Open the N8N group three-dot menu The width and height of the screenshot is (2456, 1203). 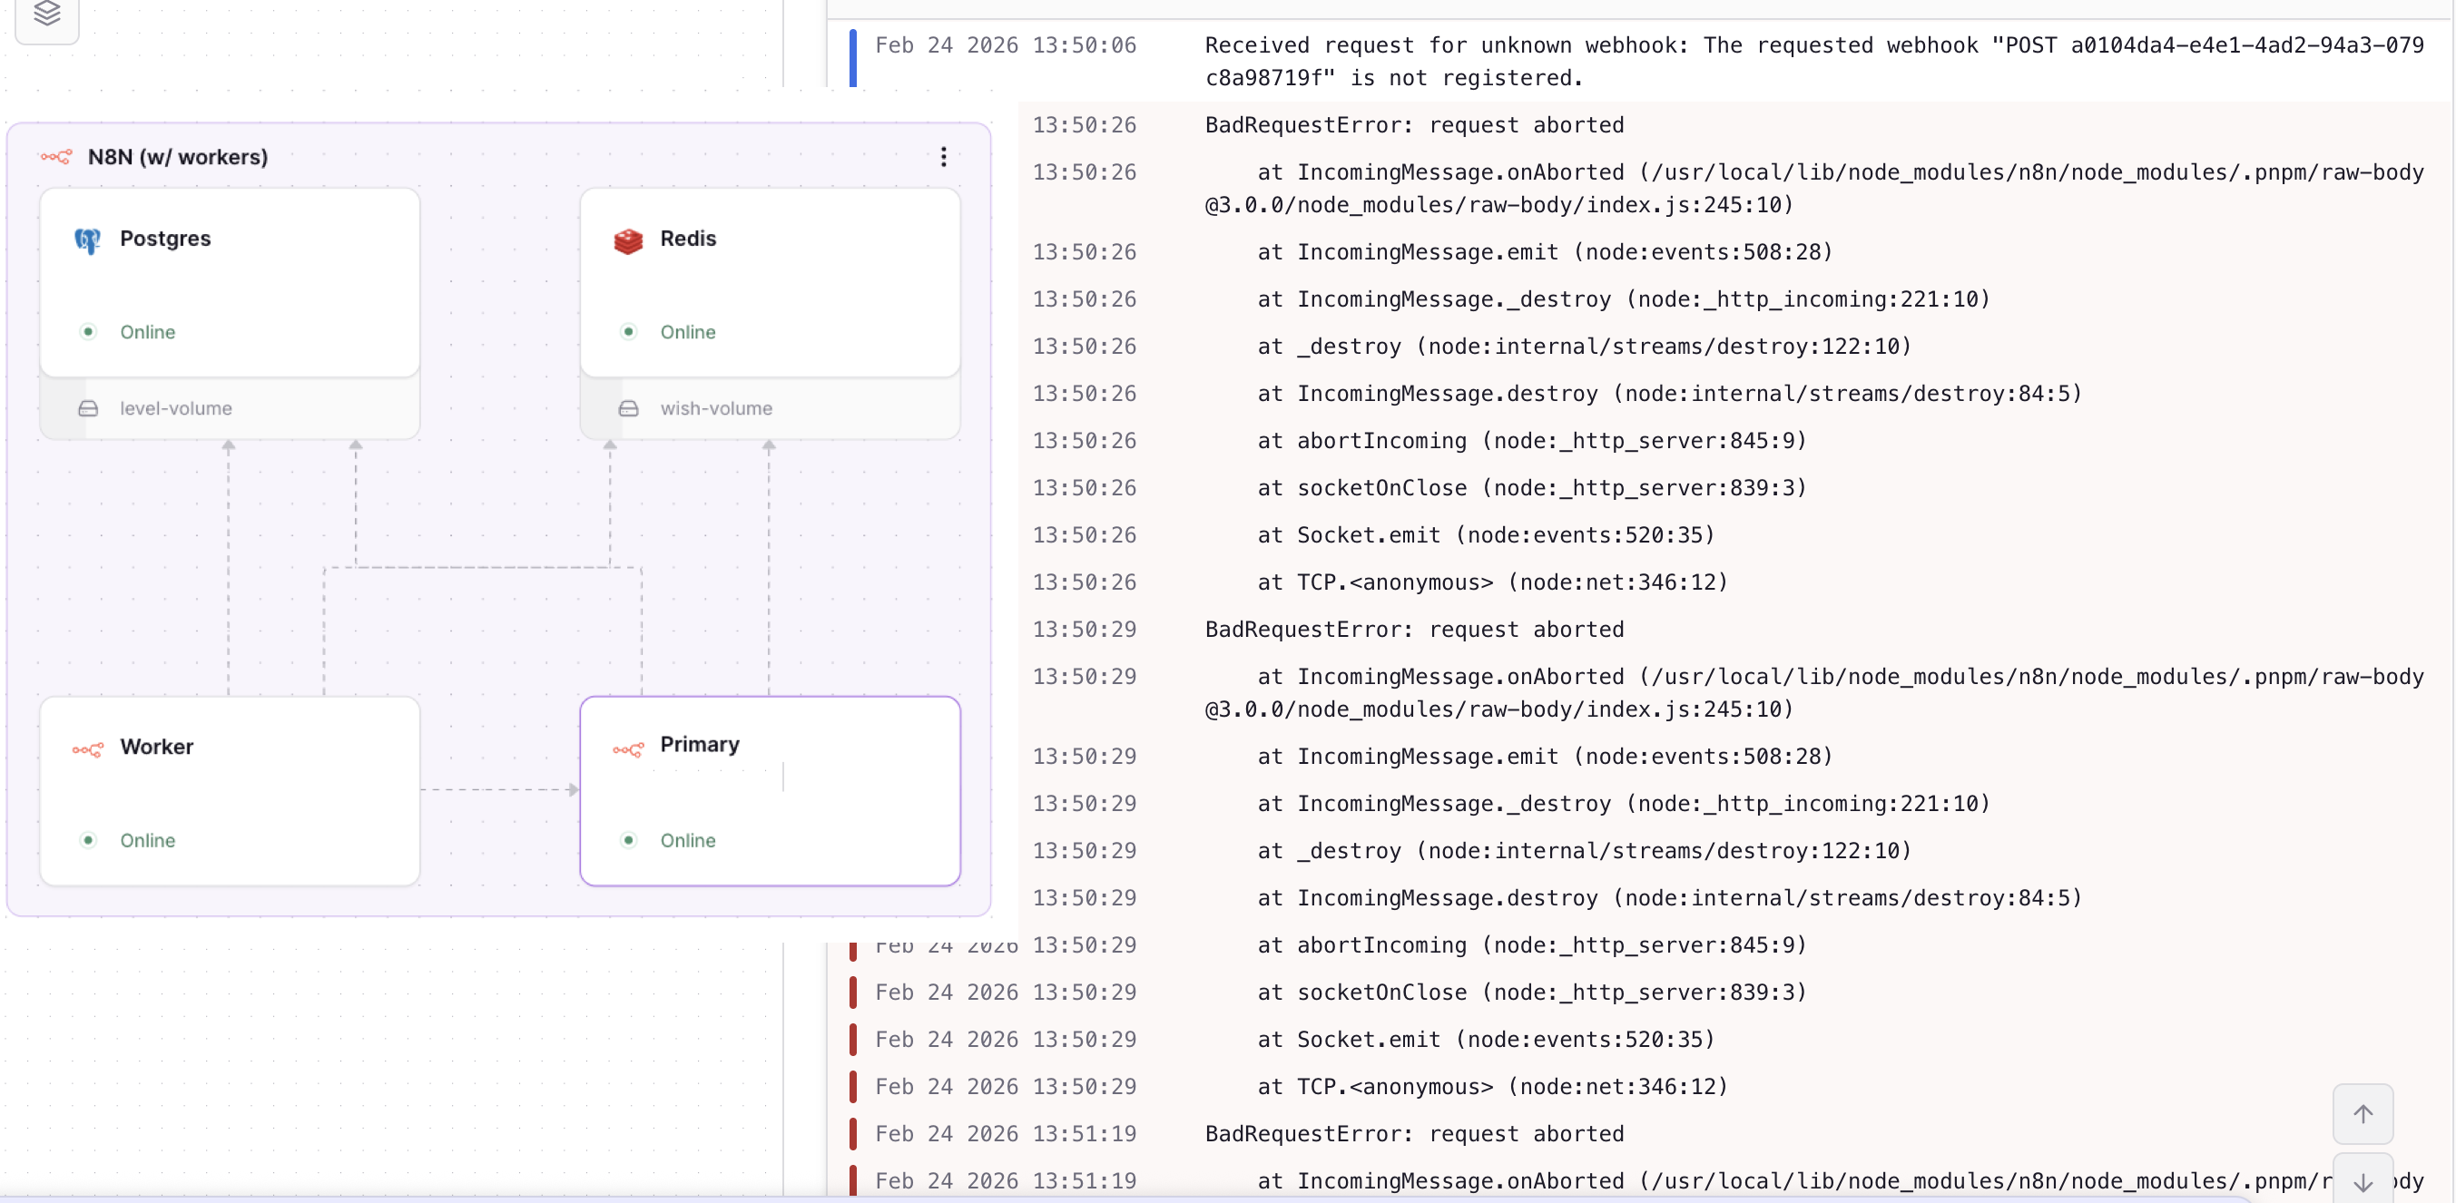(x=943, y=156)
